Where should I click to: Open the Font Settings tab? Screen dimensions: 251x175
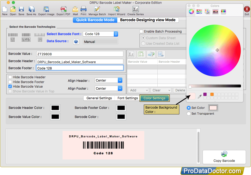128,98
